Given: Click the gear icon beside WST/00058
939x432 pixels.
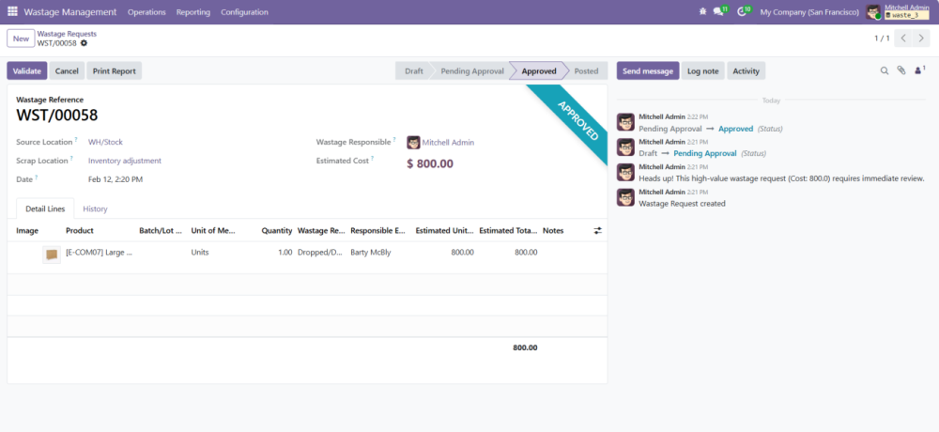Looking at the screenshot, I should (84, 43).
